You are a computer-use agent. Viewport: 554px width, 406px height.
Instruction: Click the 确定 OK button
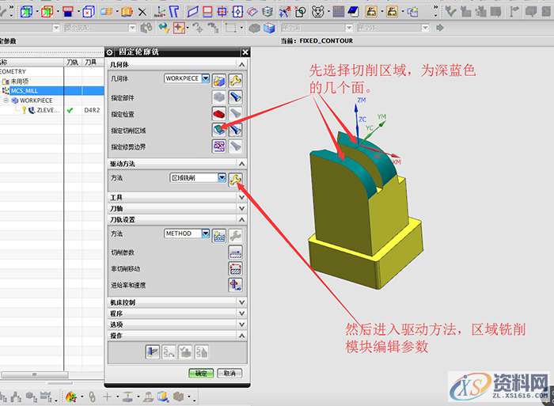201,373
